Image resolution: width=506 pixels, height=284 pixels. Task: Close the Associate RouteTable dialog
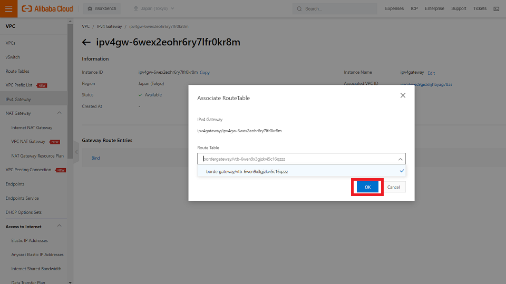click(403, 95)
